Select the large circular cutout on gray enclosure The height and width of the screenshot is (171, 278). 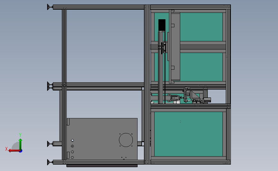[126, 140]
